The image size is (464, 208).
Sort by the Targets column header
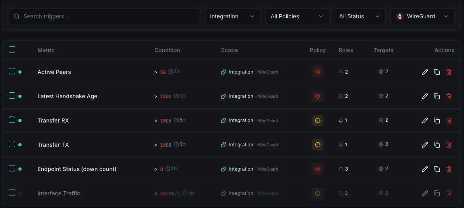coord(383,50)
